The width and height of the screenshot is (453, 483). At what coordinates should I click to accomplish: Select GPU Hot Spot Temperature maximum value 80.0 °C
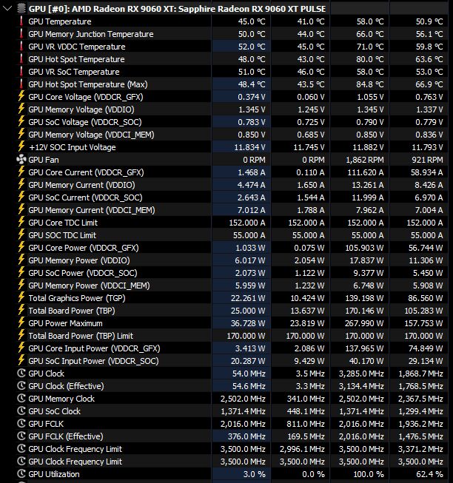pos(370,59)
